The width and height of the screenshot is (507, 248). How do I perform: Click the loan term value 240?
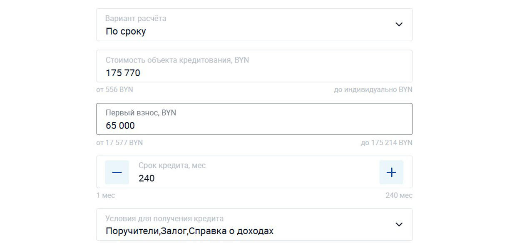pyautogui.click(x=147, y=179)
